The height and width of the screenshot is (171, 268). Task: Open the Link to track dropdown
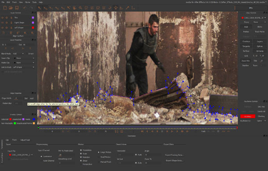click(x=24, y=67)
